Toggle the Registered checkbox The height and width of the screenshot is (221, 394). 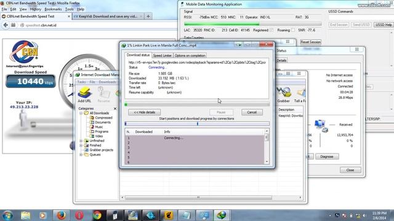pos(271,30)
